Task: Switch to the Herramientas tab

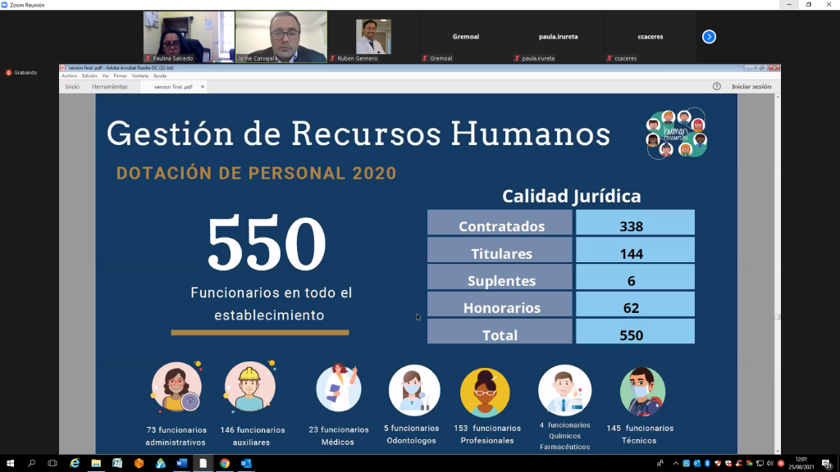Action: point(110,86)
